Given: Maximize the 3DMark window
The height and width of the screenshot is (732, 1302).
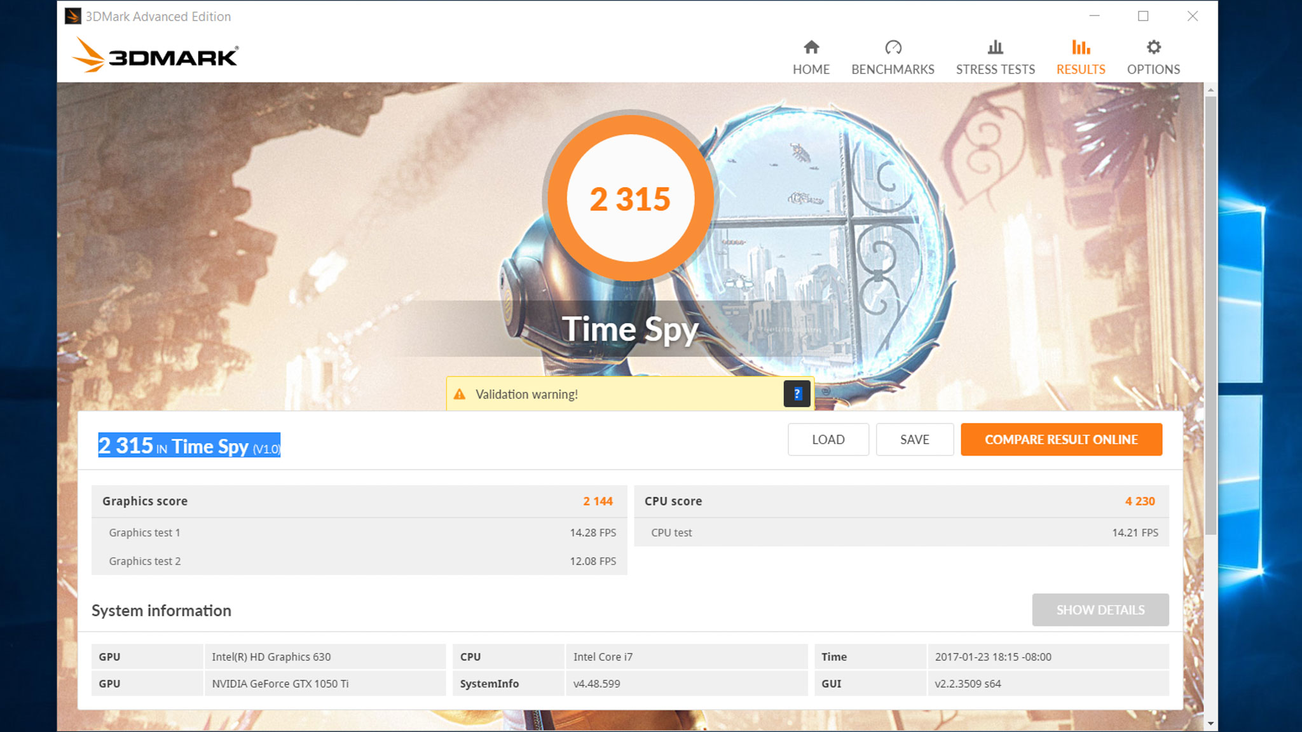Looking at the screenshot, I should point(1143,16).
